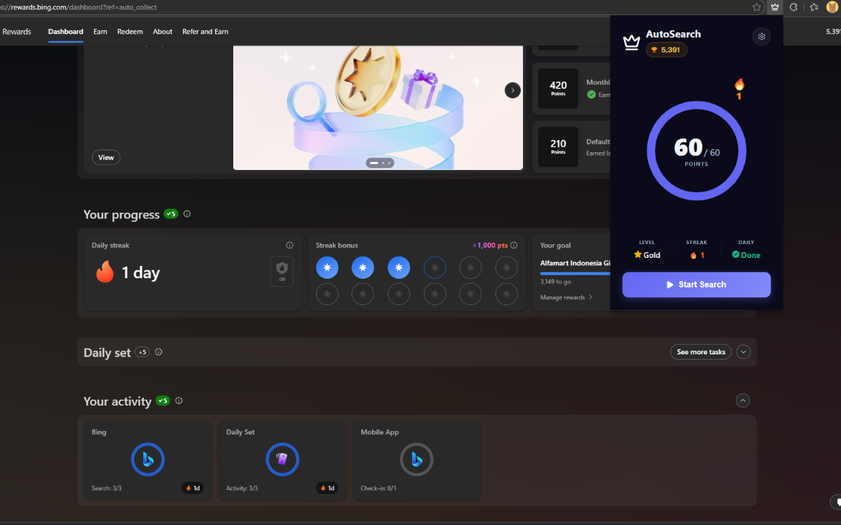
Task: Click the Check-in: 0/1 text
Action: tap(378, 488)
